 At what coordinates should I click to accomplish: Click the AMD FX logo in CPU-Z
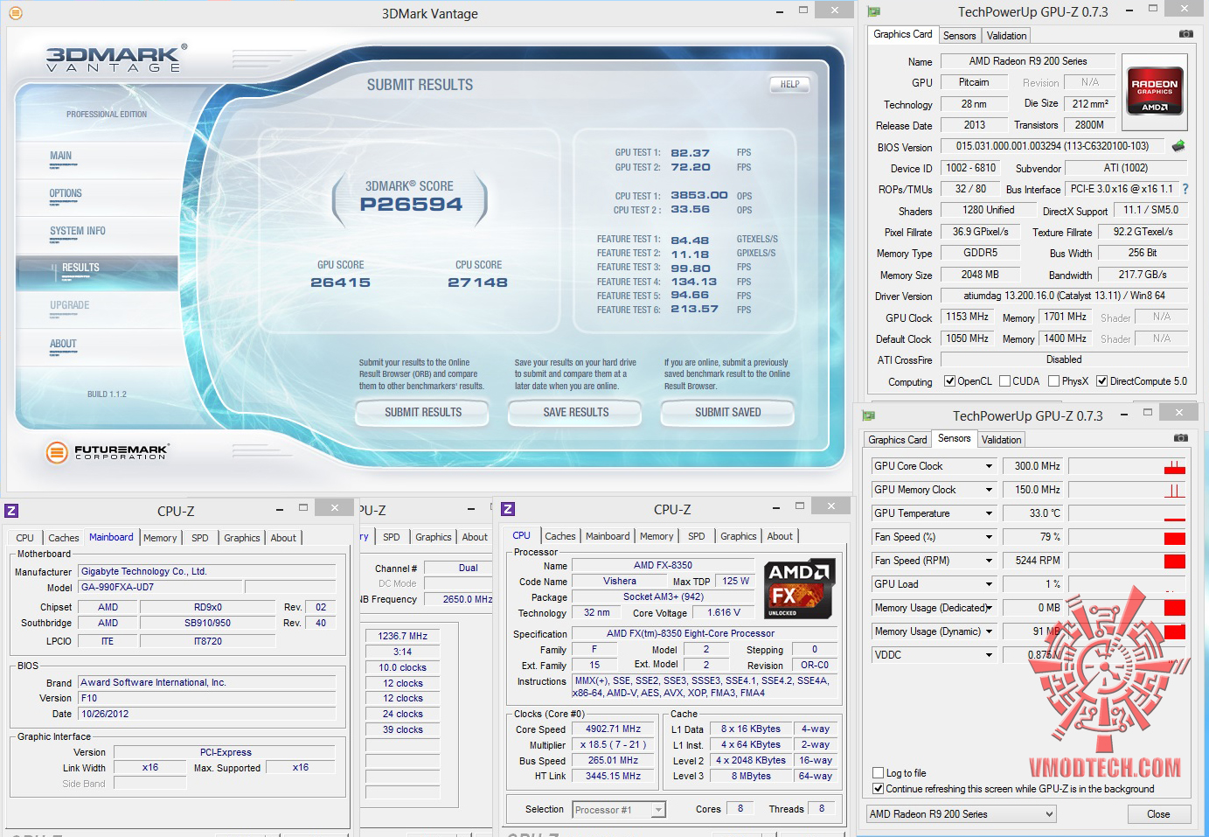[799, 588]
